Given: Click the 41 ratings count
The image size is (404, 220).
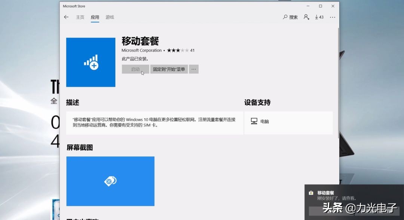Looking at the screenshot, I should pyautogui.click(x=192, y=50).
